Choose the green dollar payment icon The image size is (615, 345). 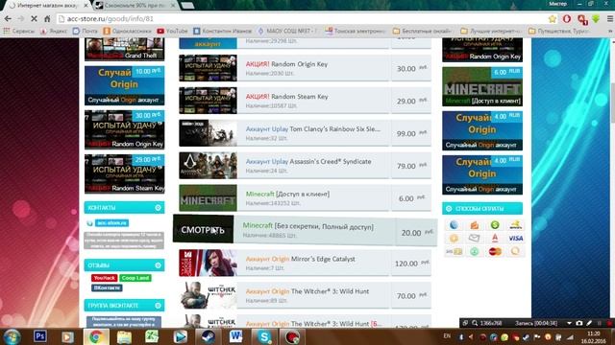click(495, 225)
